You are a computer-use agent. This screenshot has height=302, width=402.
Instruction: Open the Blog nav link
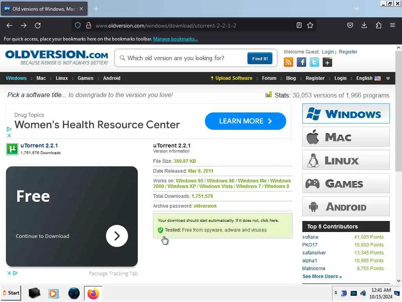click(291, 78)
